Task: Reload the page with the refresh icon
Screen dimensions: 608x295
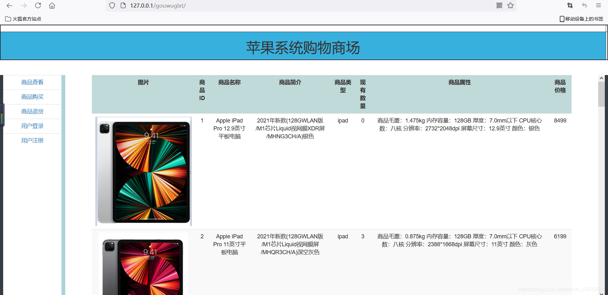Action: [x=38, y=5]
